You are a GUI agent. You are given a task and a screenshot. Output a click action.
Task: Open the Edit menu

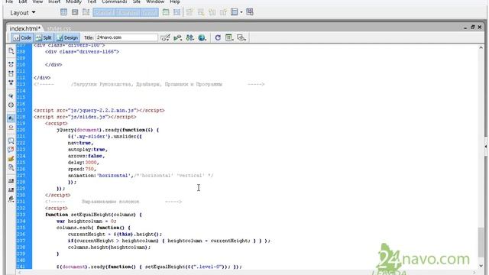pyautogui.click(x=23, y=2)
